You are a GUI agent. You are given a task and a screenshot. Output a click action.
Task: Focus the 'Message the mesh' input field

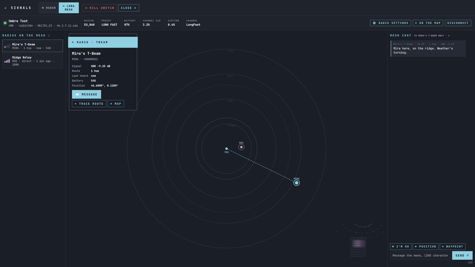pos(420,255)
